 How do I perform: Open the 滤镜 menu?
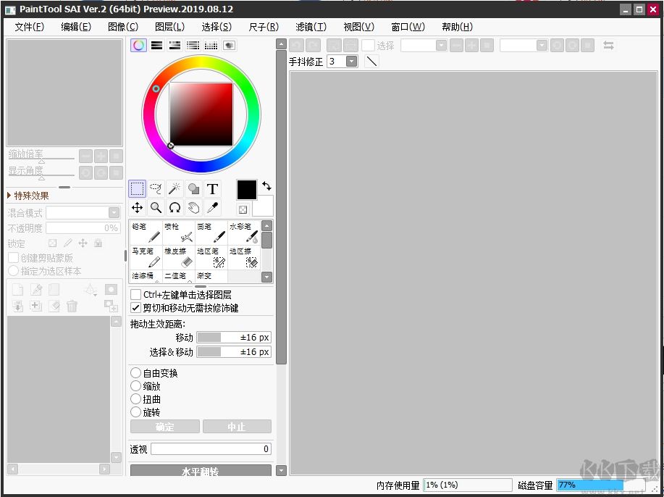tap(310, 27)
